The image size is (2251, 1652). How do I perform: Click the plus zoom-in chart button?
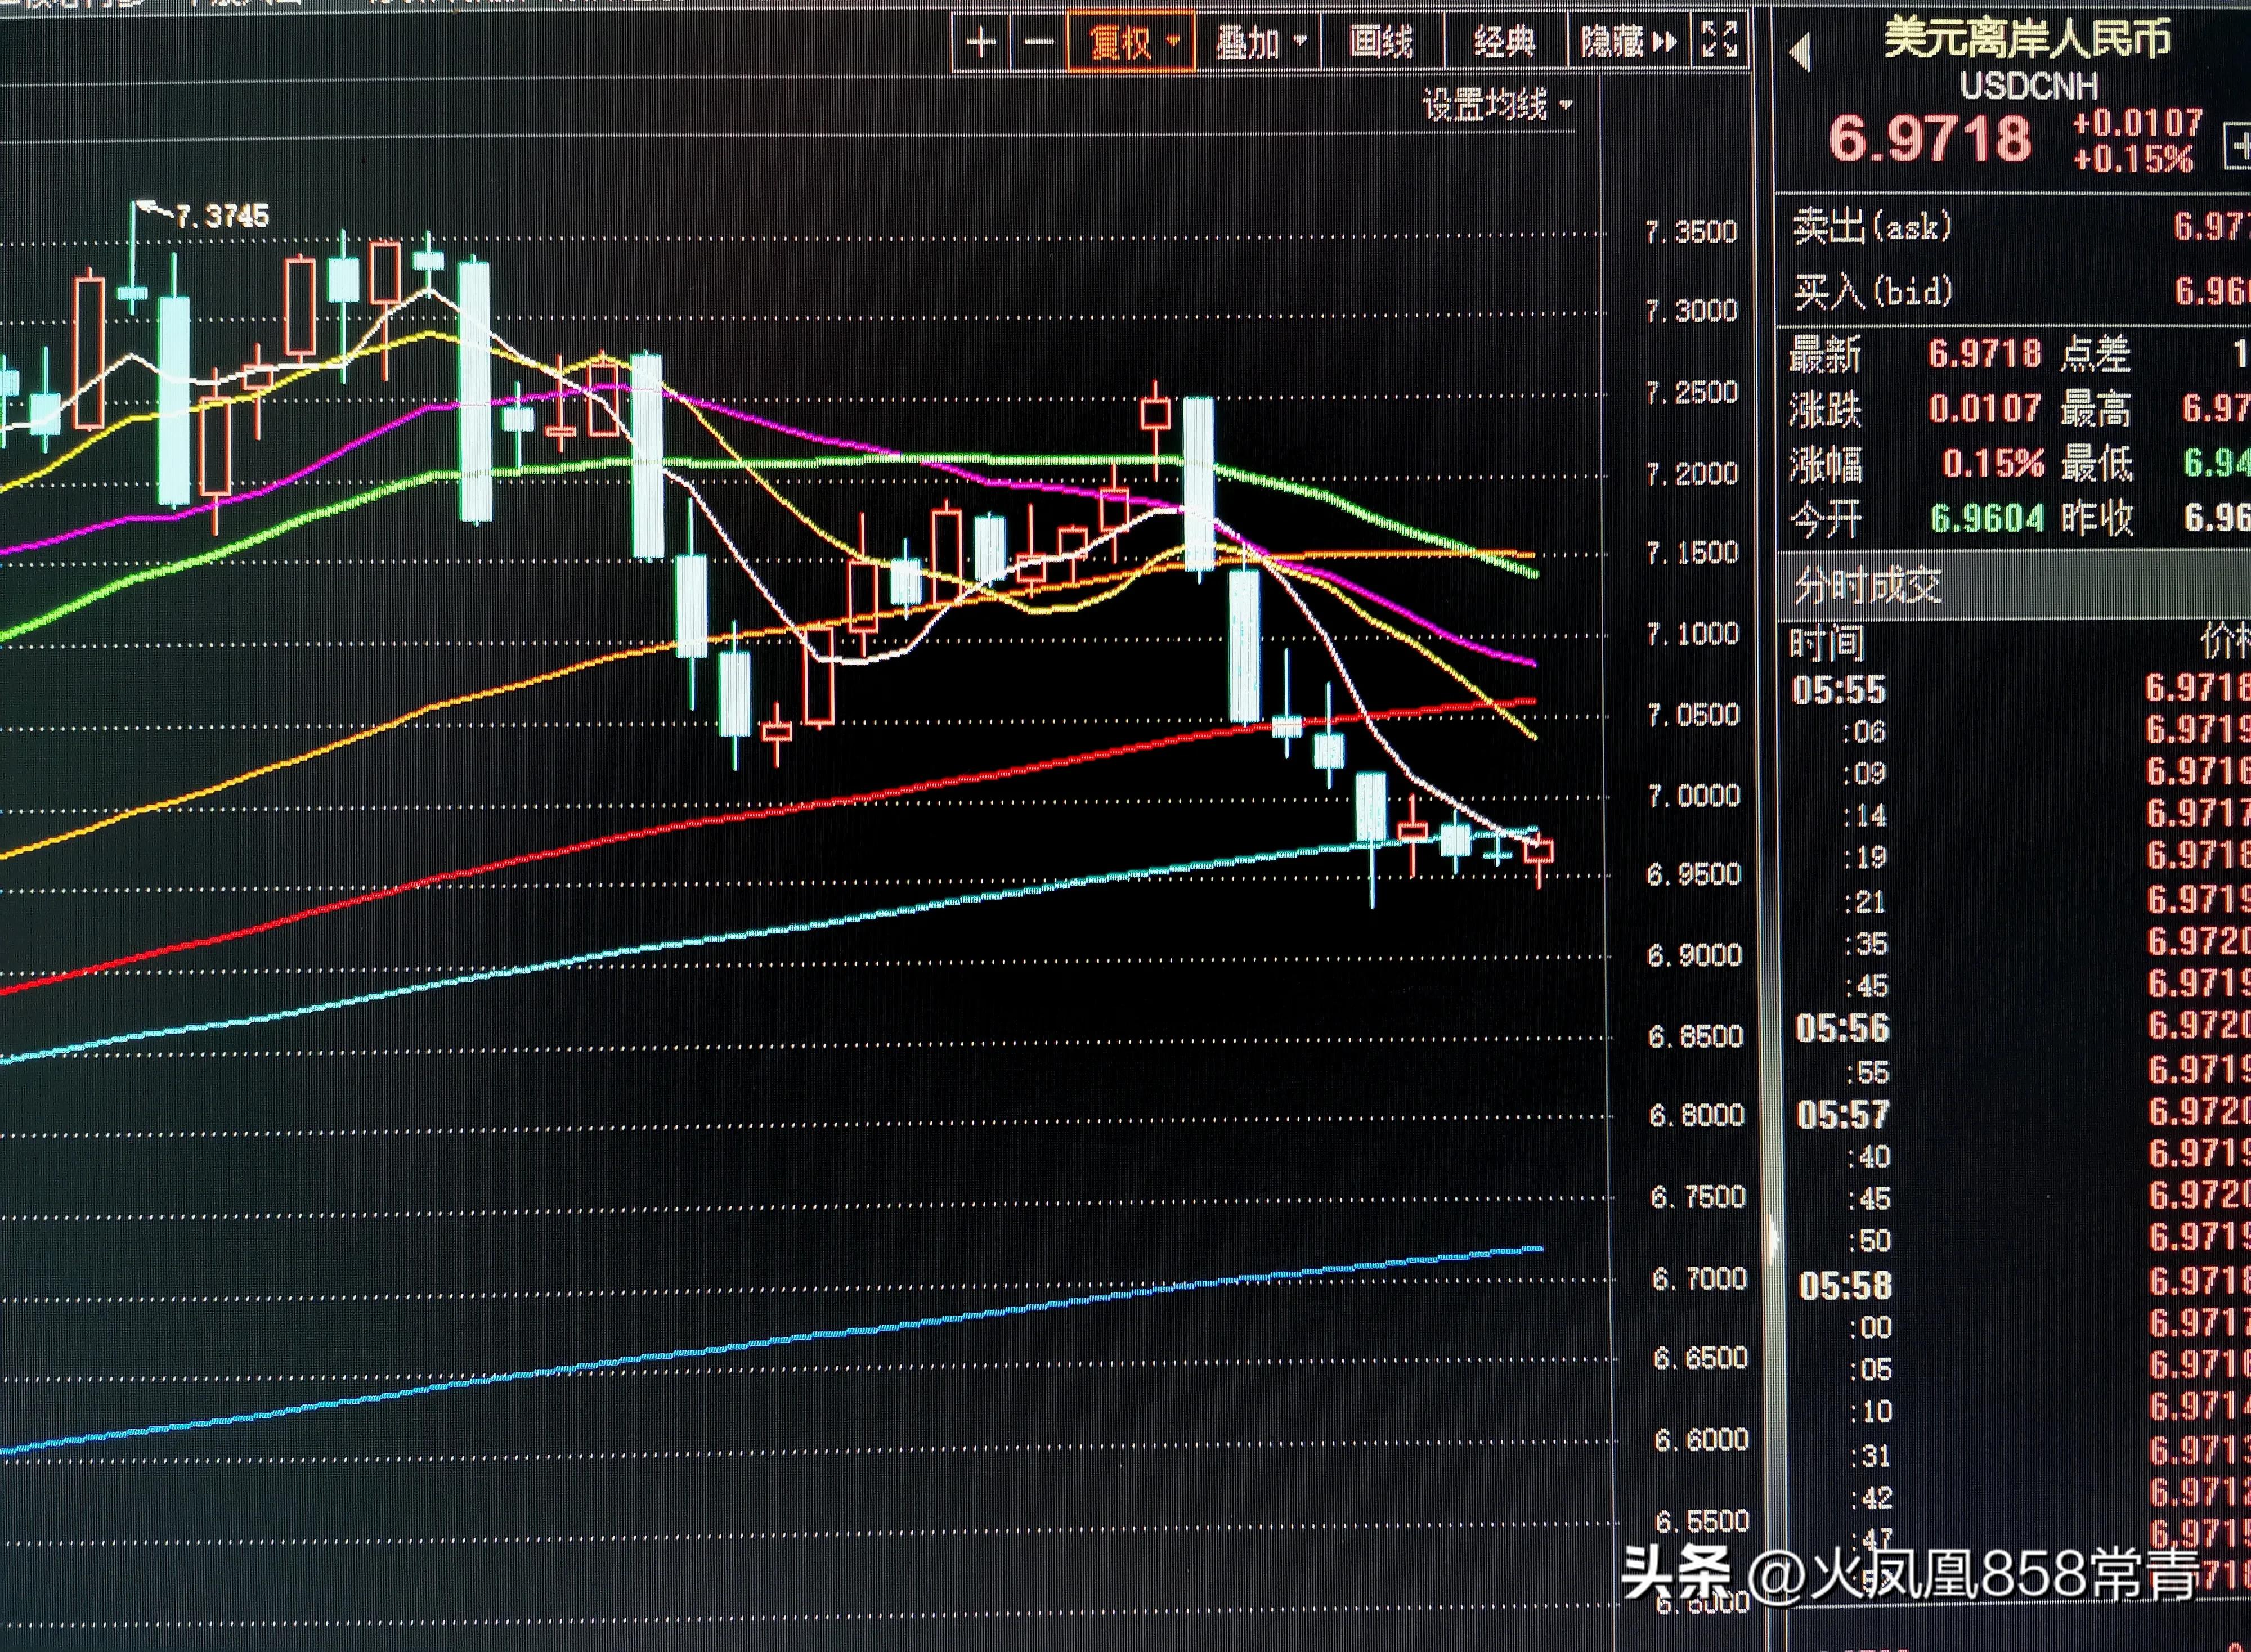click(981, 42)
